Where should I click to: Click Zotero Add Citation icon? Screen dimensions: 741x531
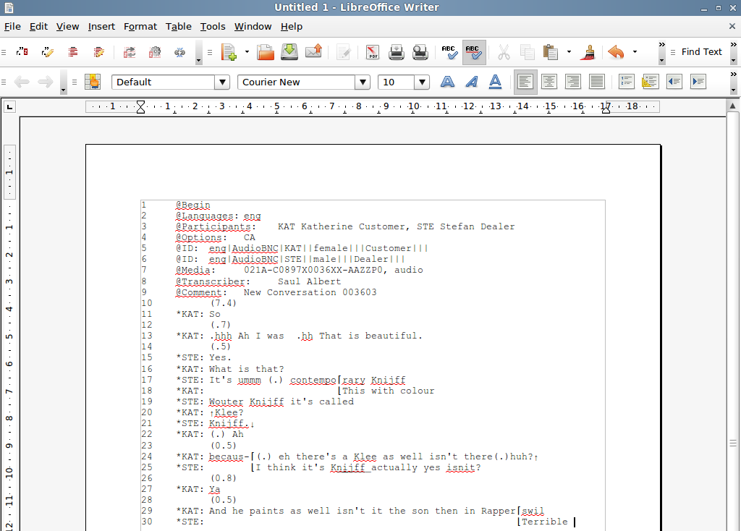(22, 52)
